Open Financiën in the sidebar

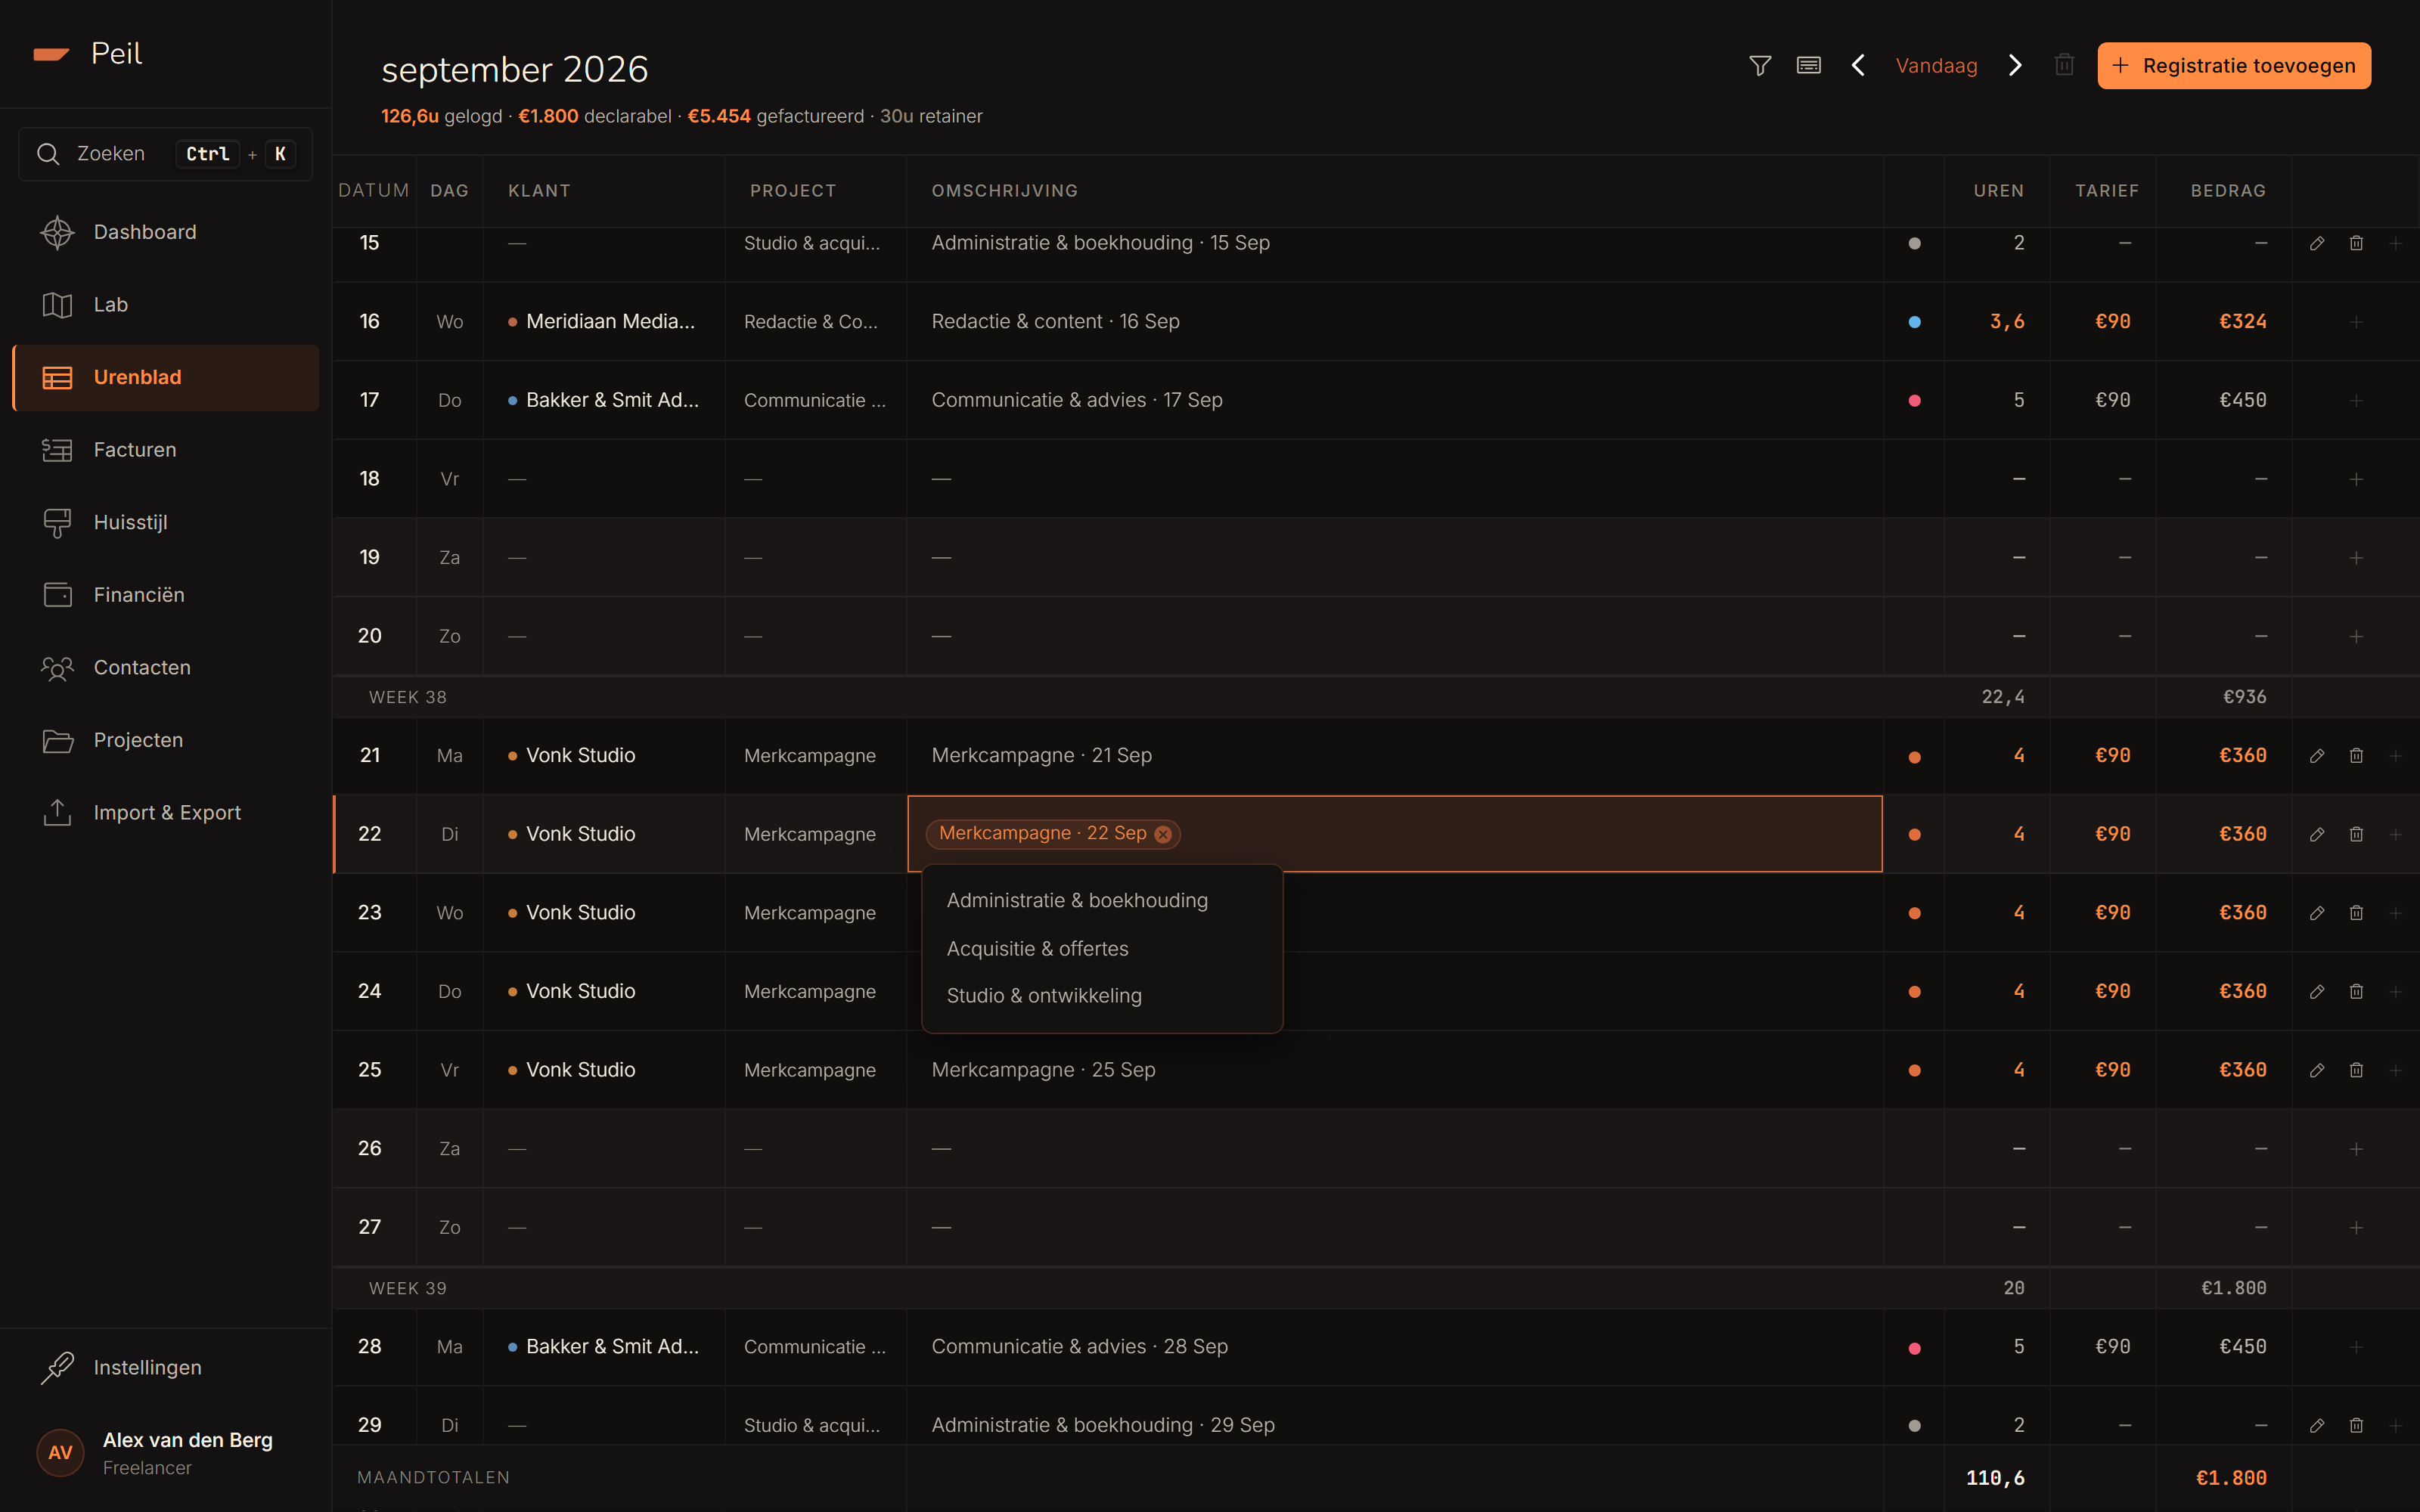[x=166, y=595]
